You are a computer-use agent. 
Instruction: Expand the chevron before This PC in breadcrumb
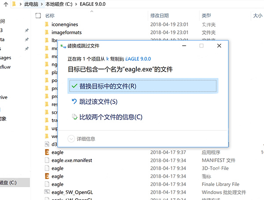(x=21, y=4)
